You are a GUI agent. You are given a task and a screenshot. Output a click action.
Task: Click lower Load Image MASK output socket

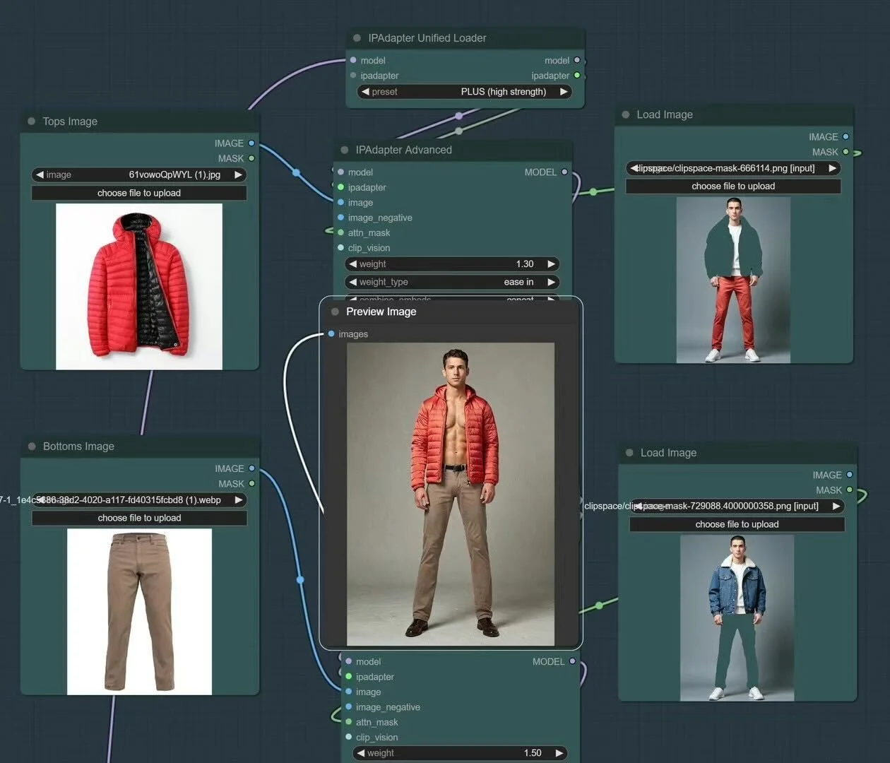point(849,490)
